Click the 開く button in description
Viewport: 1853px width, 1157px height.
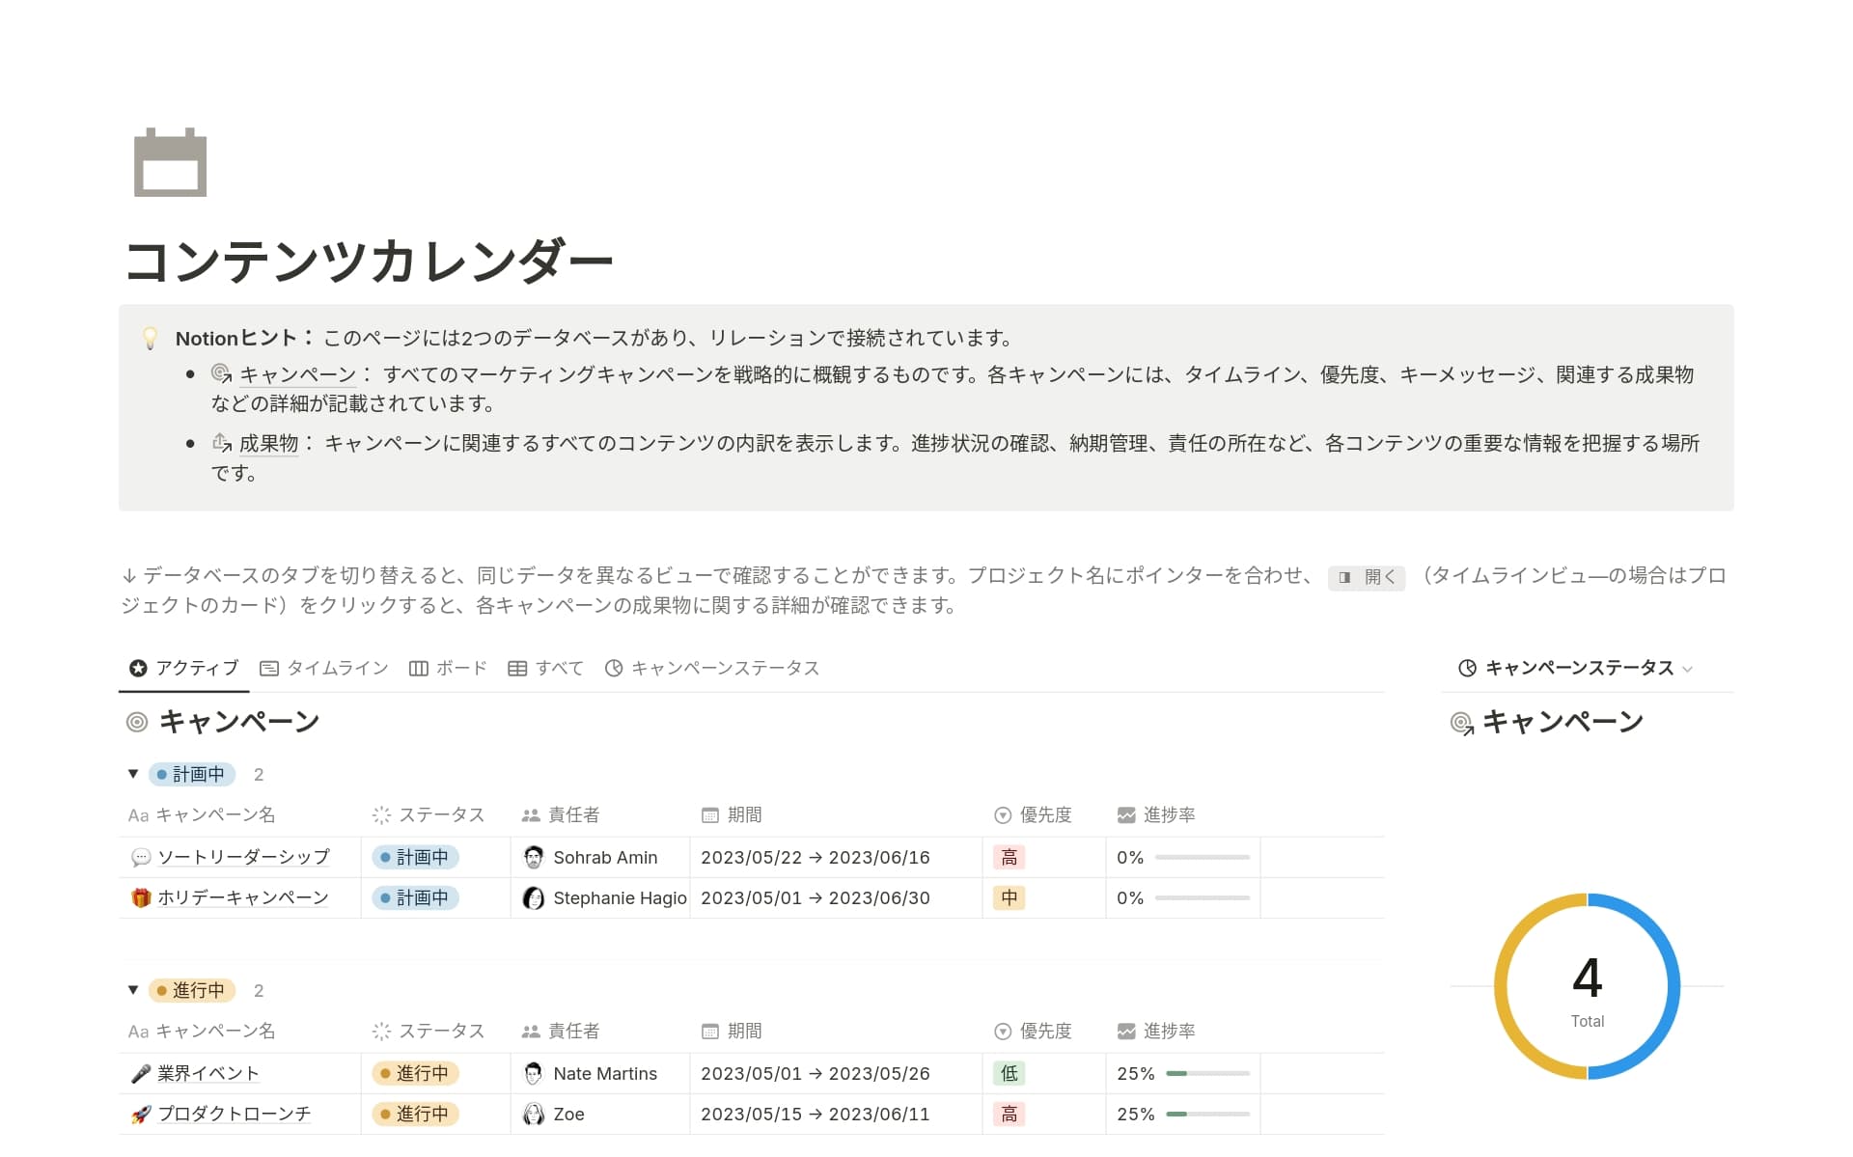(1367, 577)
